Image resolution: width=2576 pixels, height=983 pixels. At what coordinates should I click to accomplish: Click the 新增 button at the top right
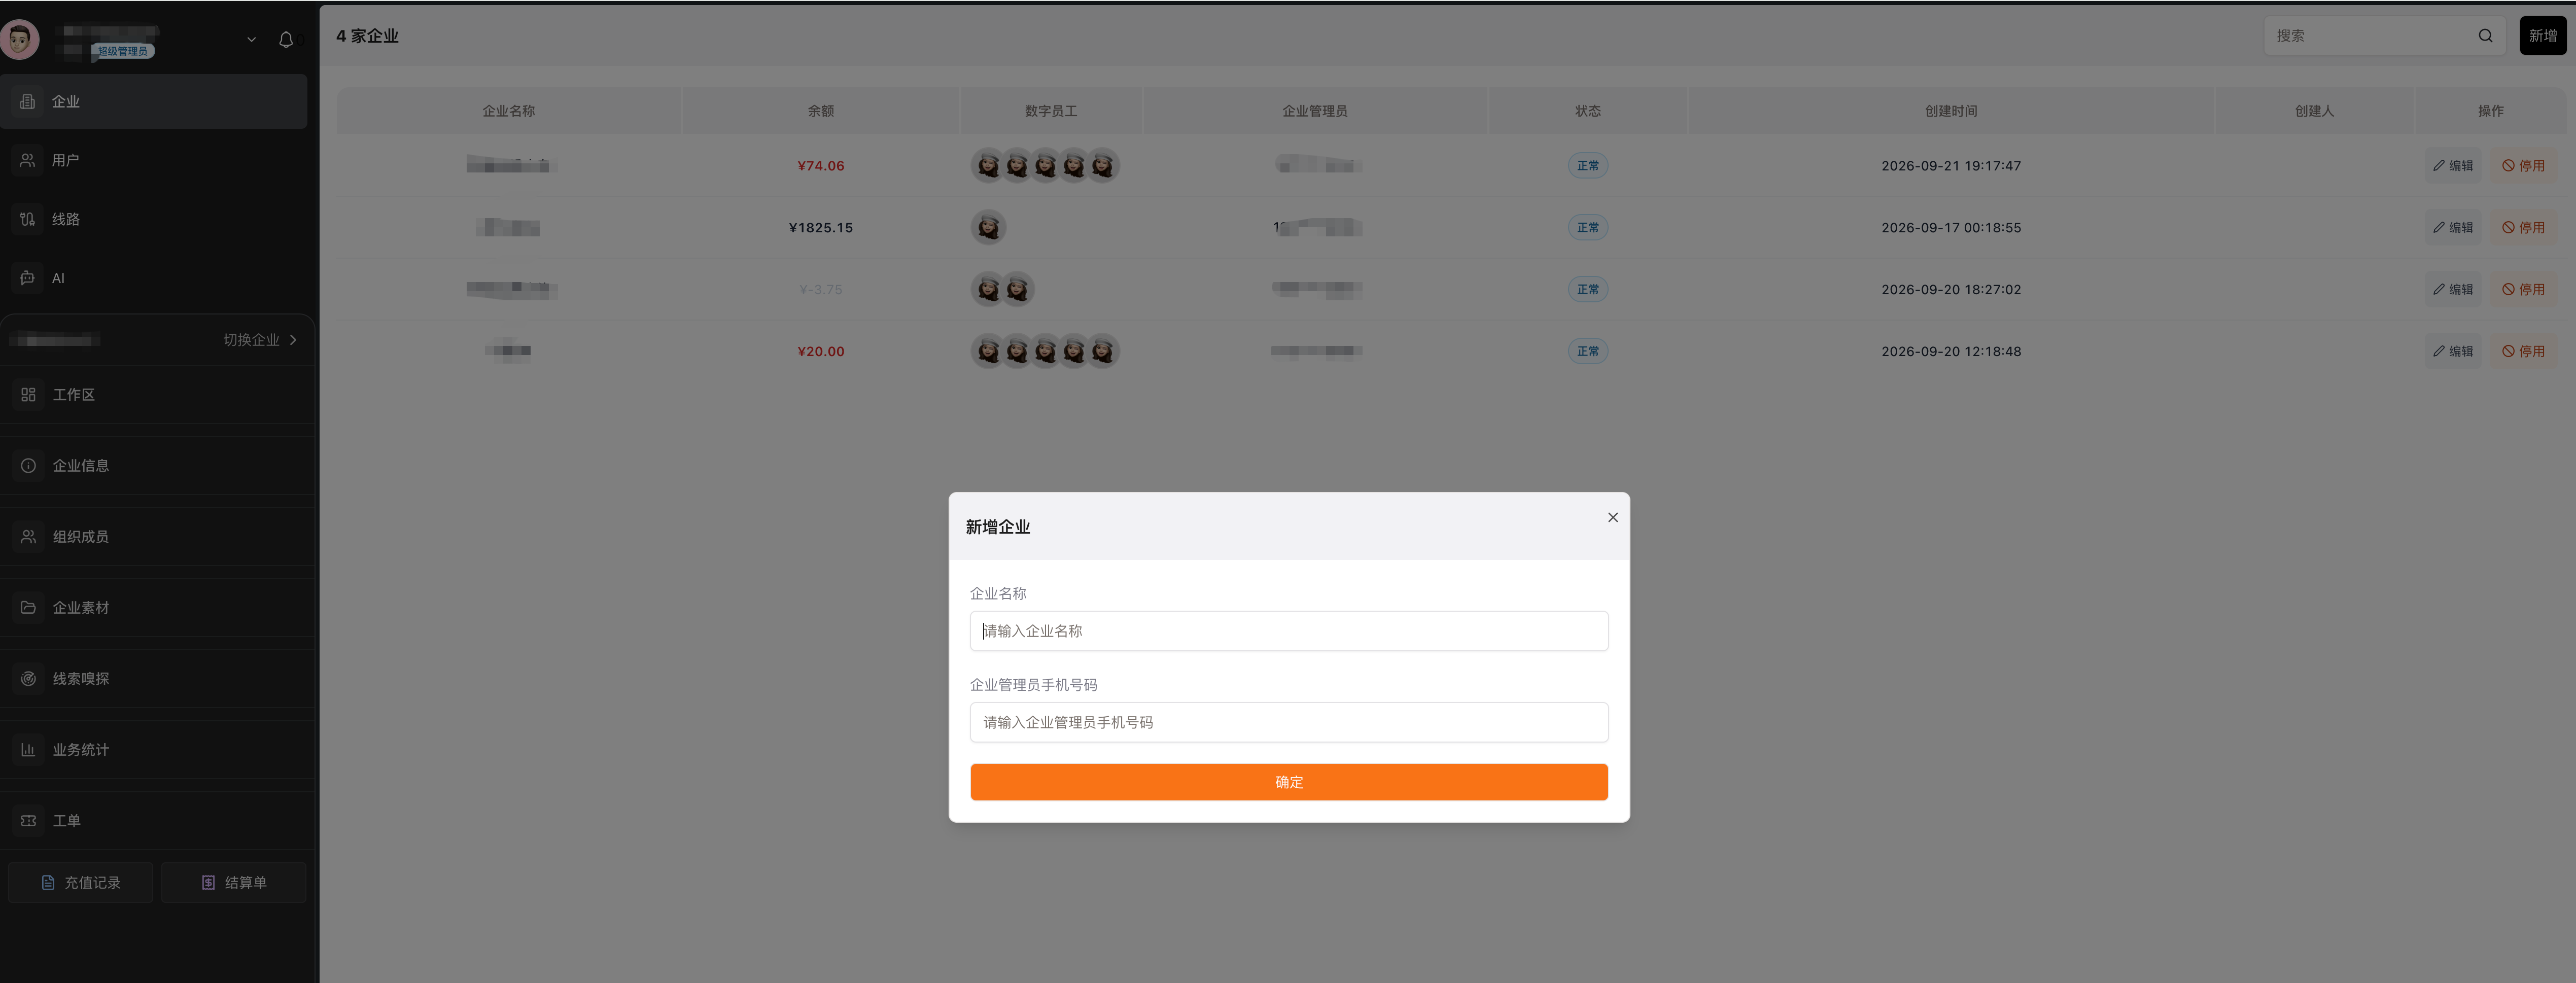point(2542,36)
